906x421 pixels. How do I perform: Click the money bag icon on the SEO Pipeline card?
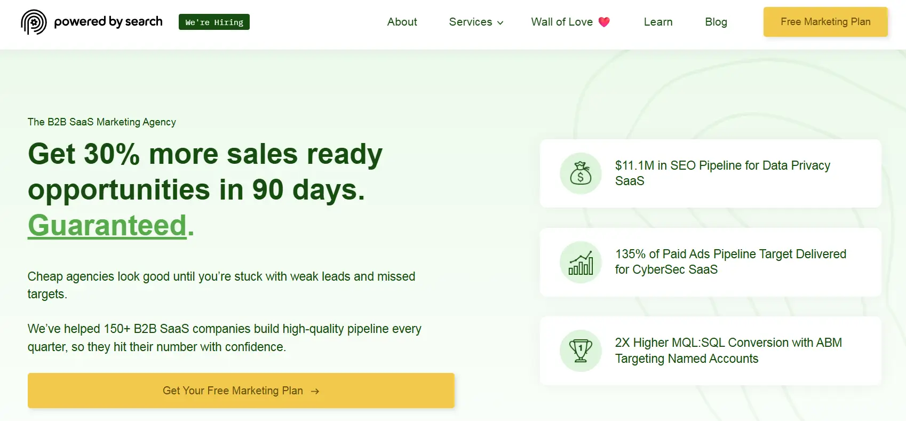581,173
